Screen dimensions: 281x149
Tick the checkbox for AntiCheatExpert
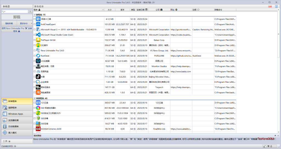point(35,24)
